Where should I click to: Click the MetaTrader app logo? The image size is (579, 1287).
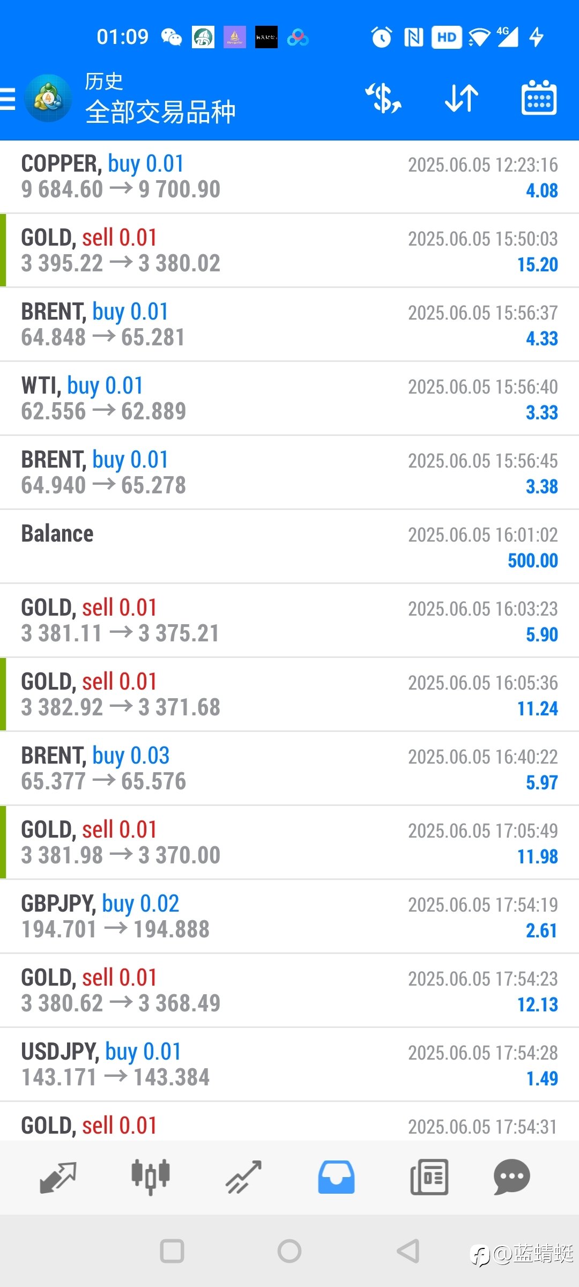(x=48, y=98)
